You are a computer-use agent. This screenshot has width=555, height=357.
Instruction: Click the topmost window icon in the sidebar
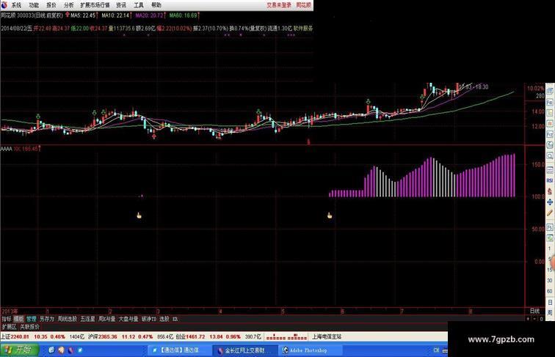[x=550, y=91]
